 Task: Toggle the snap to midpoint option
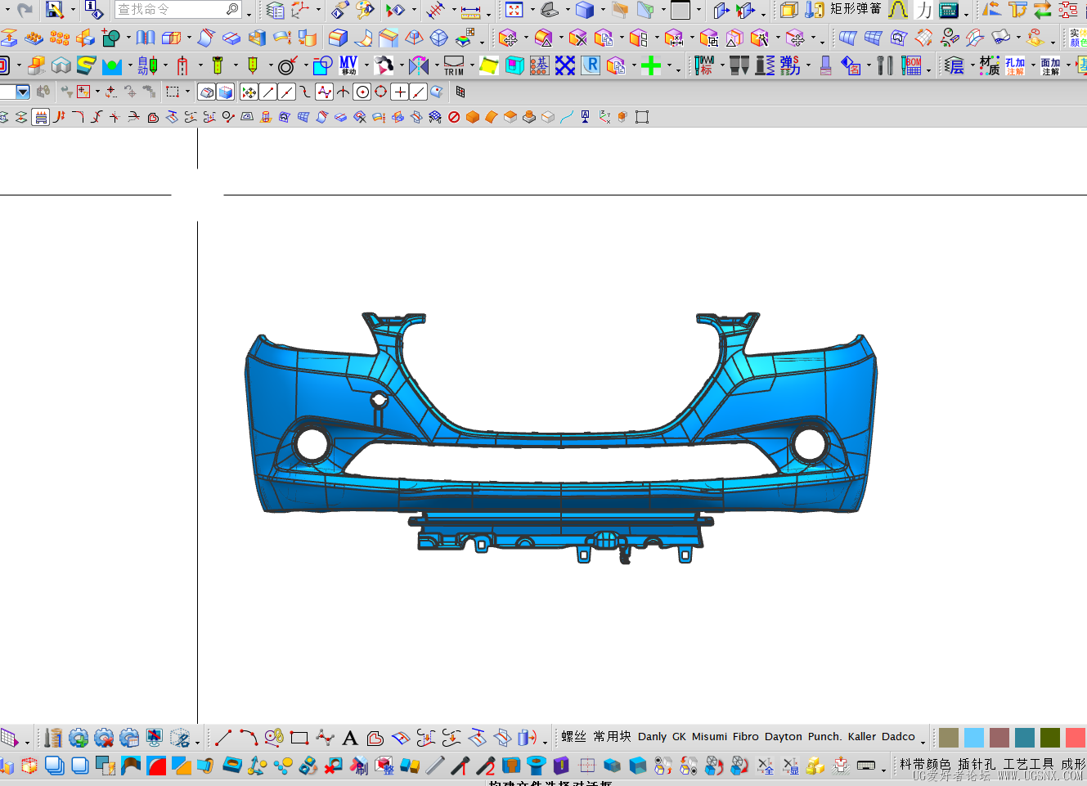coord(286,92)
